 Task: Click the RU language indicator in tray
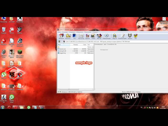point(141,107)
